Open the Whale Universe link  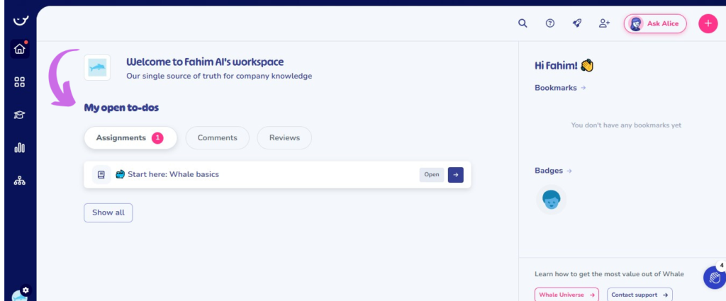[566, 295]
